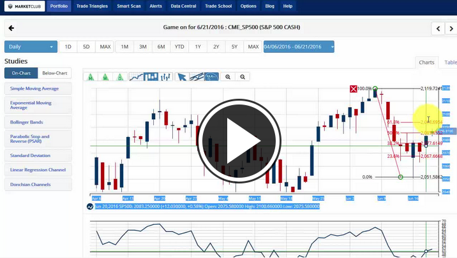Select the 1Y range button
This screenshot has width=457, height=258.
tap(198, 47)
